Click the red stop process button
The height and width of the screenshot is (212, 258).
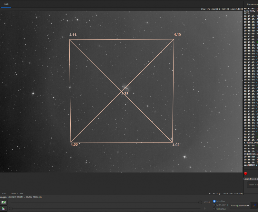click(245, 173)
